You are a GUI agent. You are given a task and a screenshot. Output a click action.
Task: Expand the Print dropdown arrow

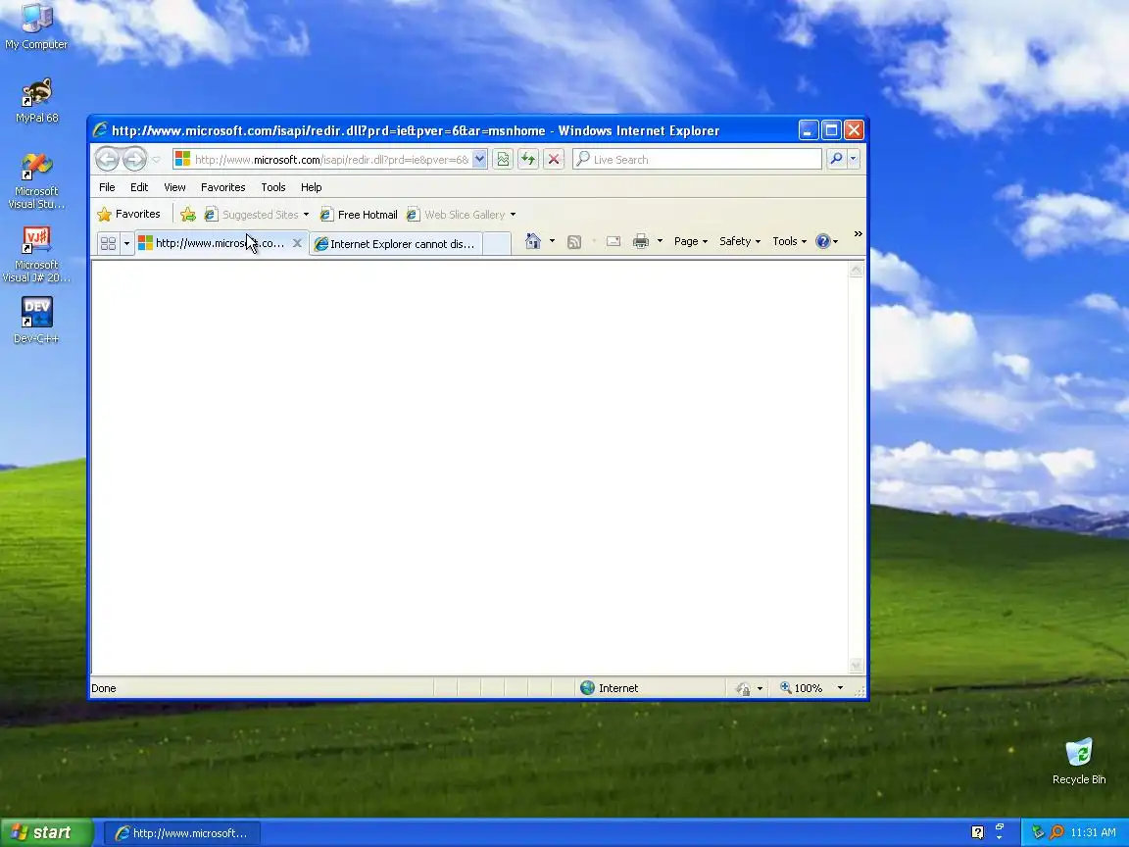[660, 241]
